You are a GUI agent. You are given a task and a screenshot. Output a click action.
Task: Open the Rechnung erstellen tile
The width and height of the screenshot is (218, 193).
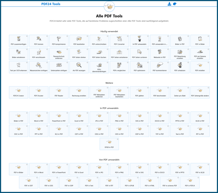tap(79, 92)
